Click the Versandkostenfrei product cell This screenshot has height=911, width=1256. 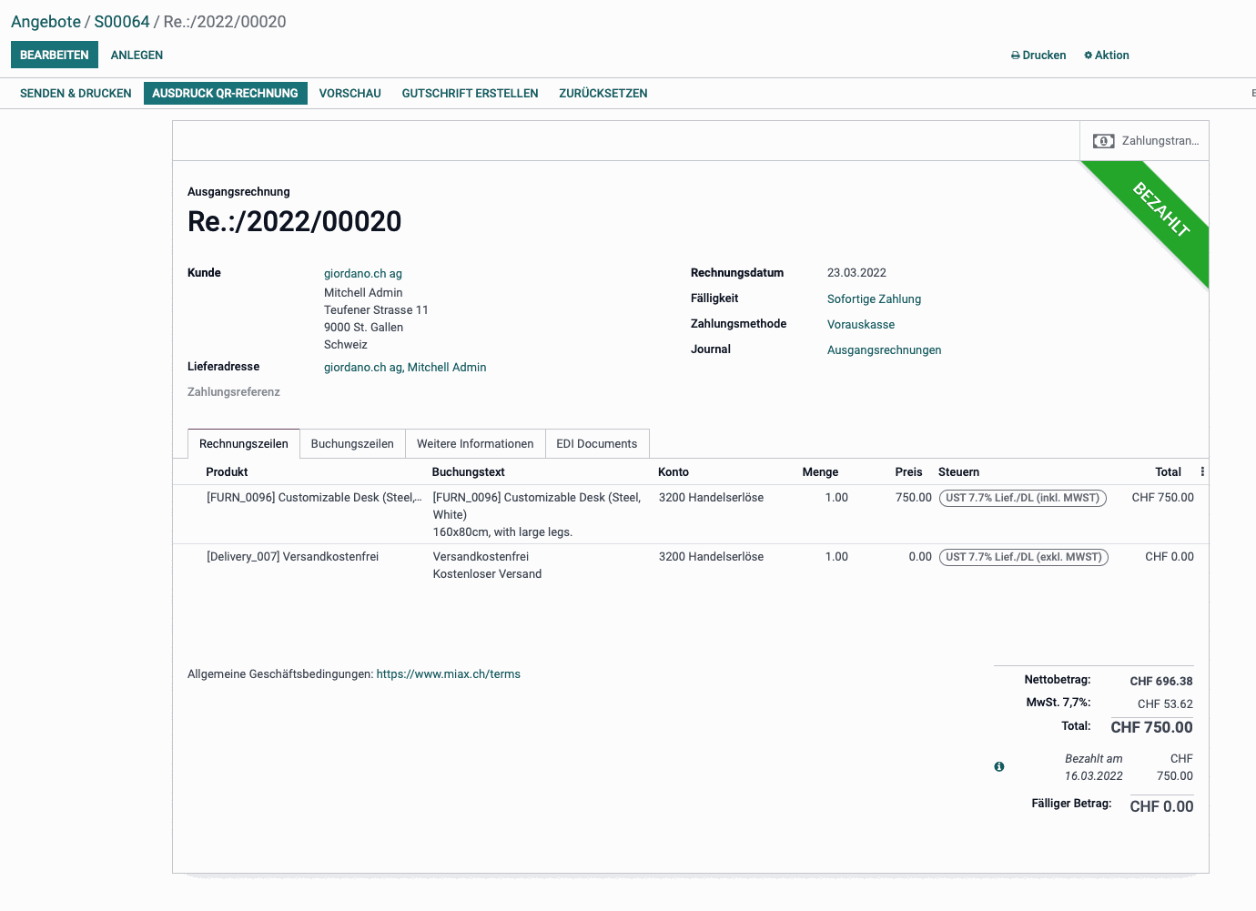[292, 556]
